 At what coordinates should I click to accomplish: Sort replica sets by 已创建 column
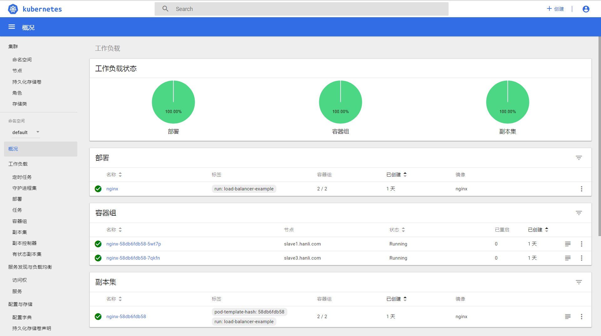[396, 299]
